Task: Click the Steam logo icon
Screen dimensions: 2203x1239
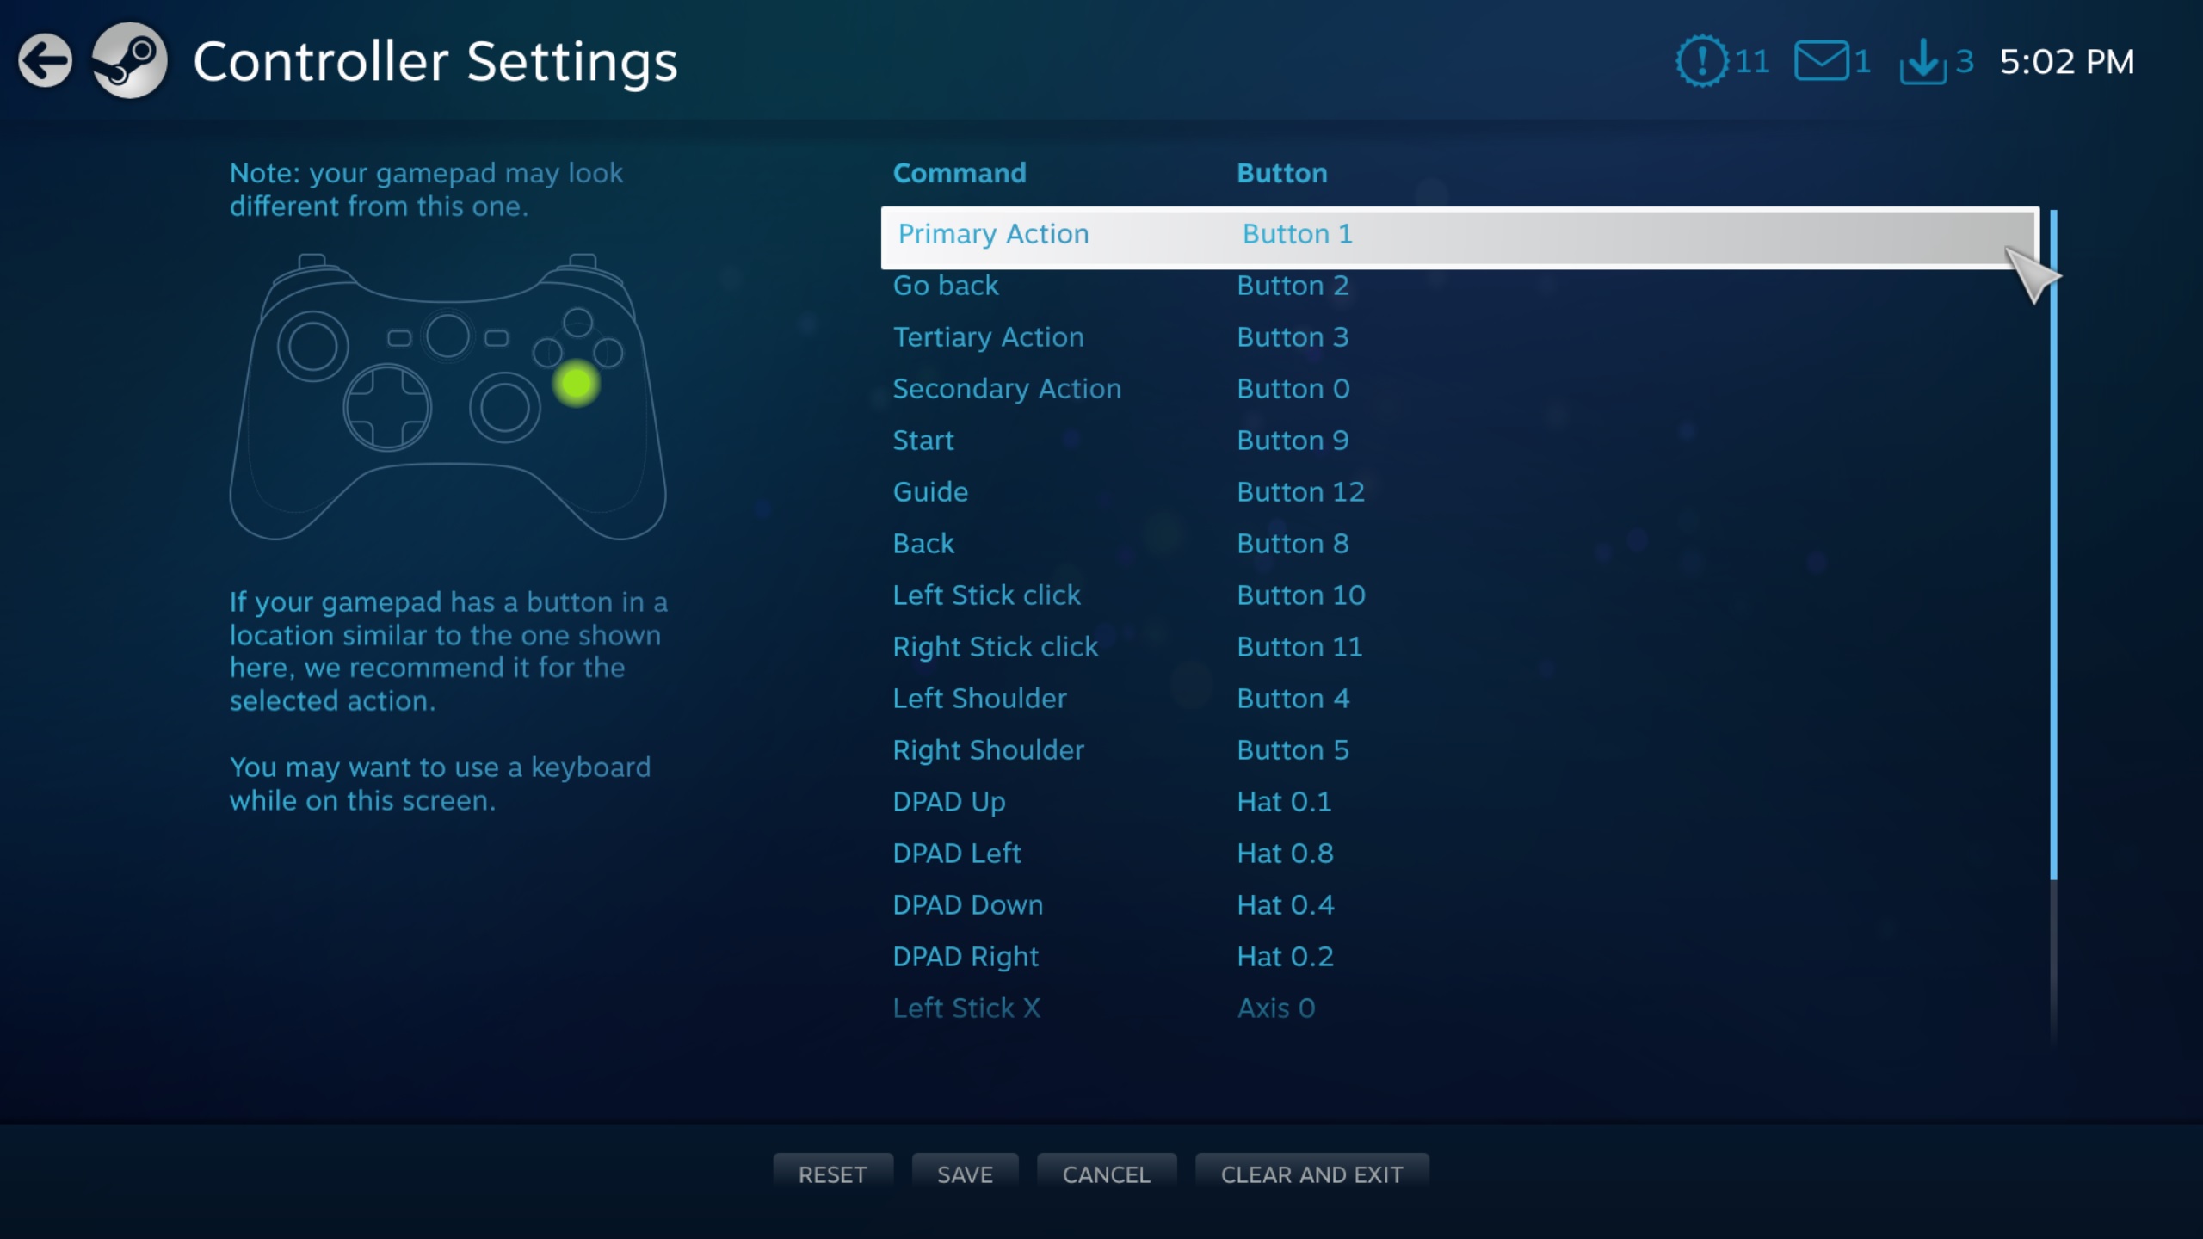Action: tap(128, 60)
